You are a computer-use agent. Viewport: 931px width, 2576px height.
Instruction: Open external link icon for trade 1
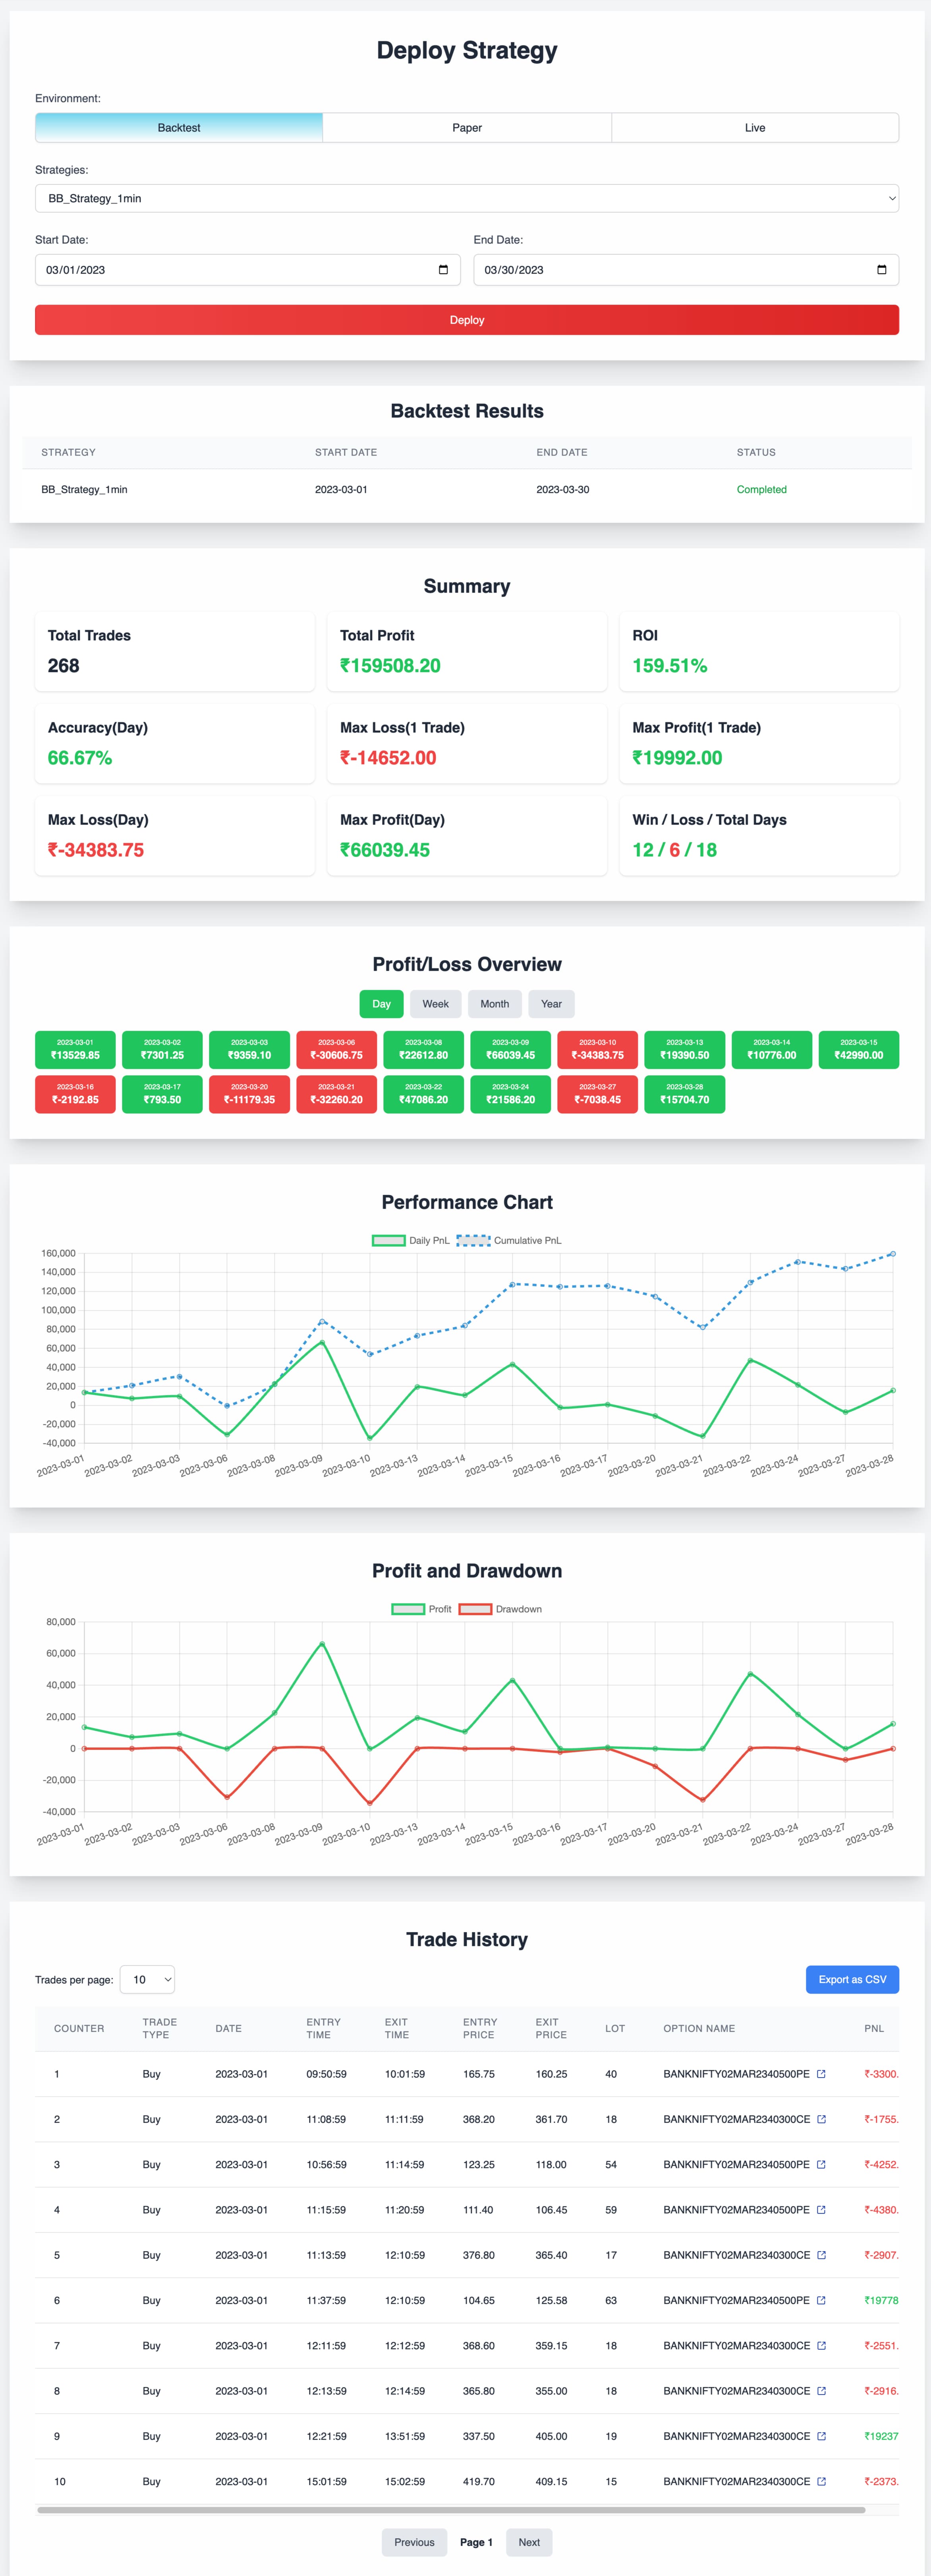(x=821, y=2074)
